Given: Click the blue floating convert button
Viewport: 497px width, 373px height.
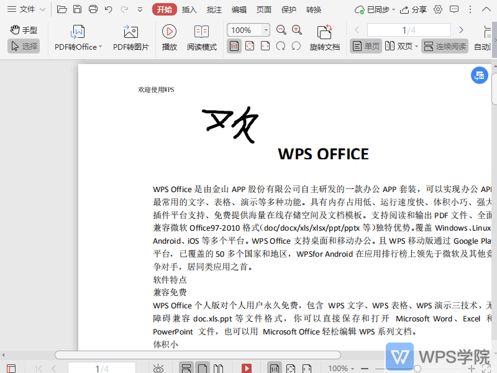Looking at the screenshot, I should pyautogui.click(x=479, y=75).
